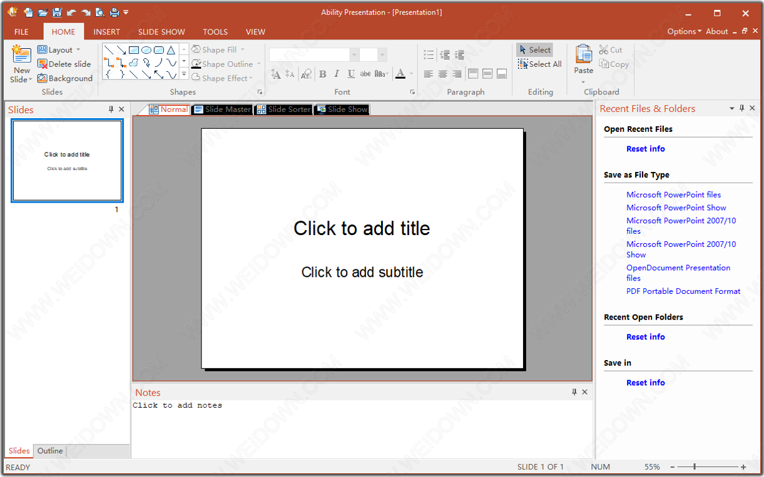
Task: Open the Options dropdown menu
Action: pos(684,31)
